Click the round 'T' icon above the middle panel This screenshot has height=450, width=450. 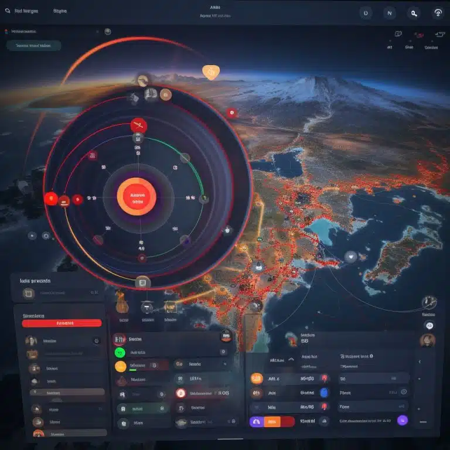coord(147,308)
